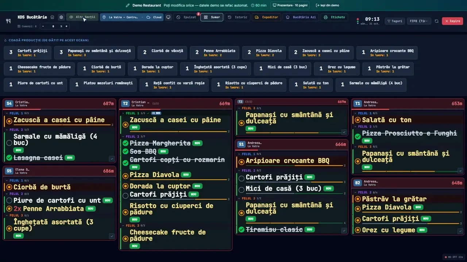Bump the S4 order with its checkmark button
Viewport: 467px width, 262px height.
click(112, 159)
